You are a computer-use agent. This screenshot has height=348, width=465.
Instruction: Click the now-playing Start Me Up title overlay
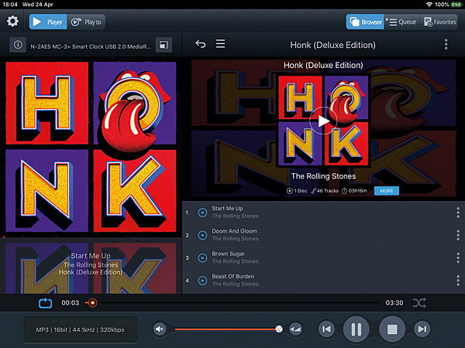pyautogui.click(x=91, y=256)
